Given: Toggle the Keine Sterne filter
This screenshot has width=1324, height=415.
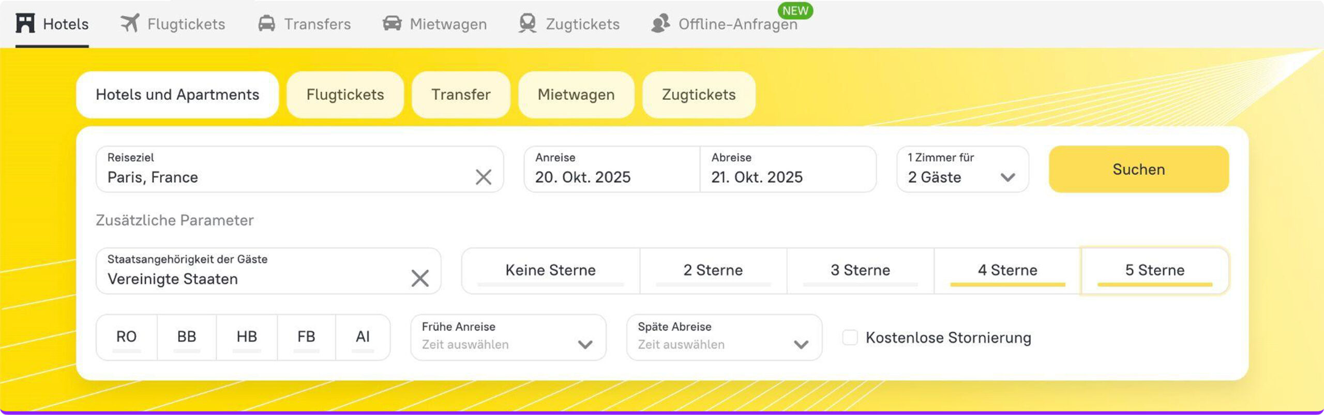Looking at the screenshot, I should (x=550, y=271).
